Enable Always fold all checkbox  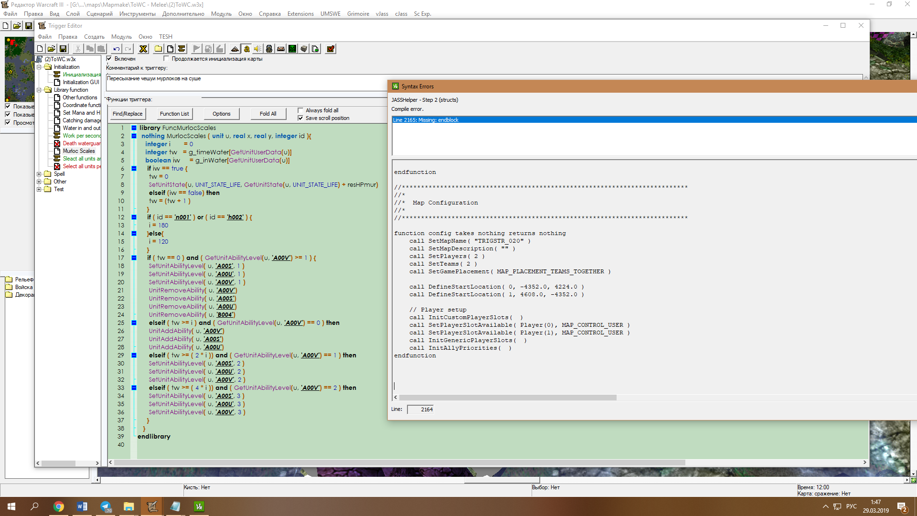pos(300,110)
